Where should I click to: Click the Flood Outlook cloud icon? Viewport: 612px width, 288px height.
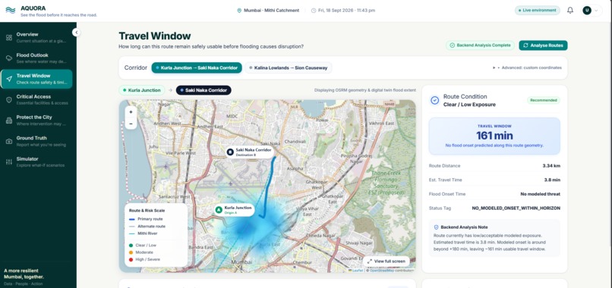pyautogui.click(x=9, y=58)
